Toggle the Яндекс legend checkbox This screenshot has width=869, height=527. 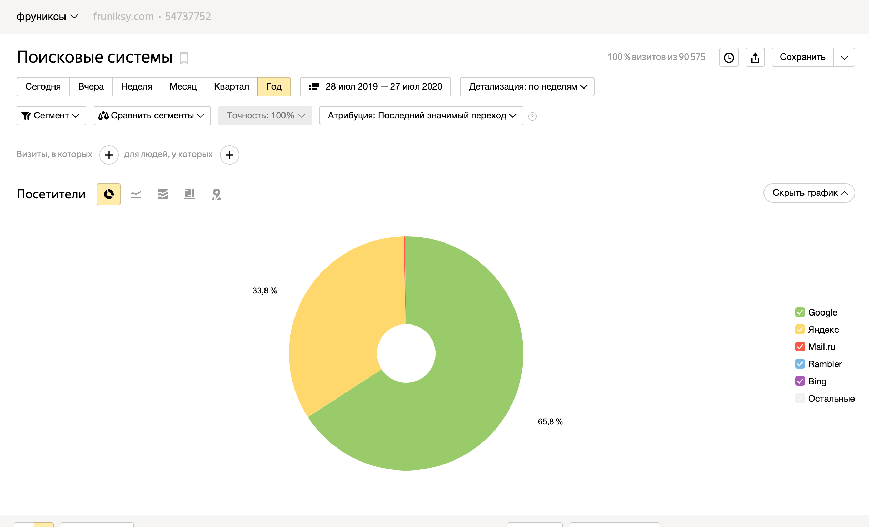tap(800, 329)
